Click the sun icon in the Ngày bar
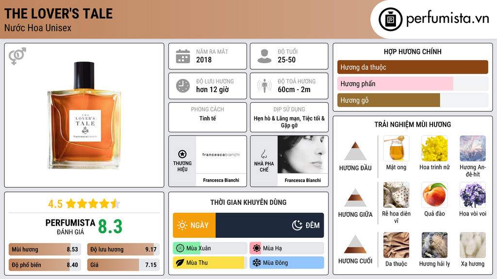Viewport: 497px width, 279px height. click(182, 225)
